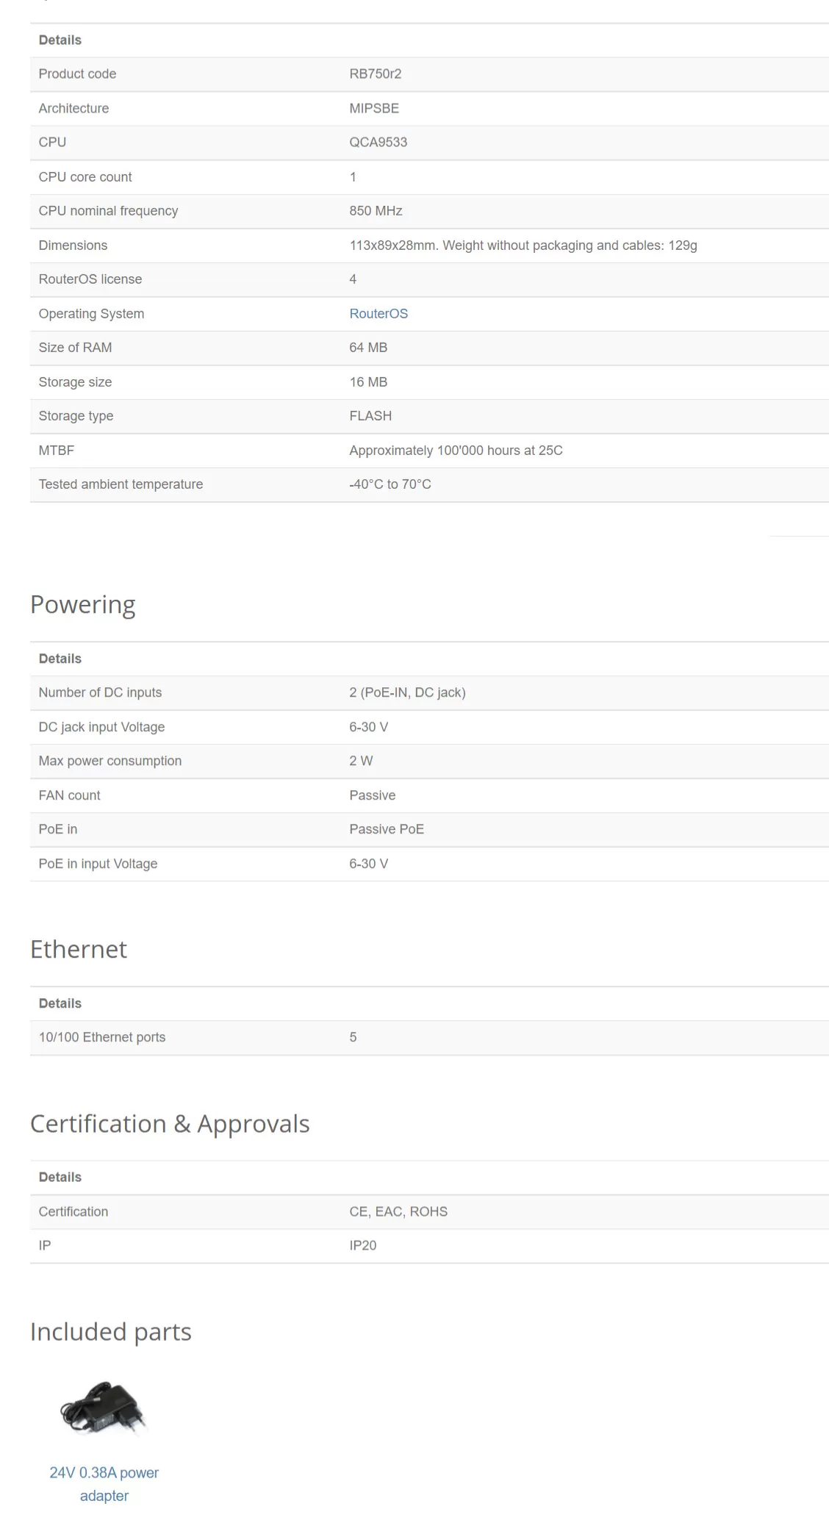Click the Product code label
The width and height of the screenshot is (829, 1534).
point(77,74)
